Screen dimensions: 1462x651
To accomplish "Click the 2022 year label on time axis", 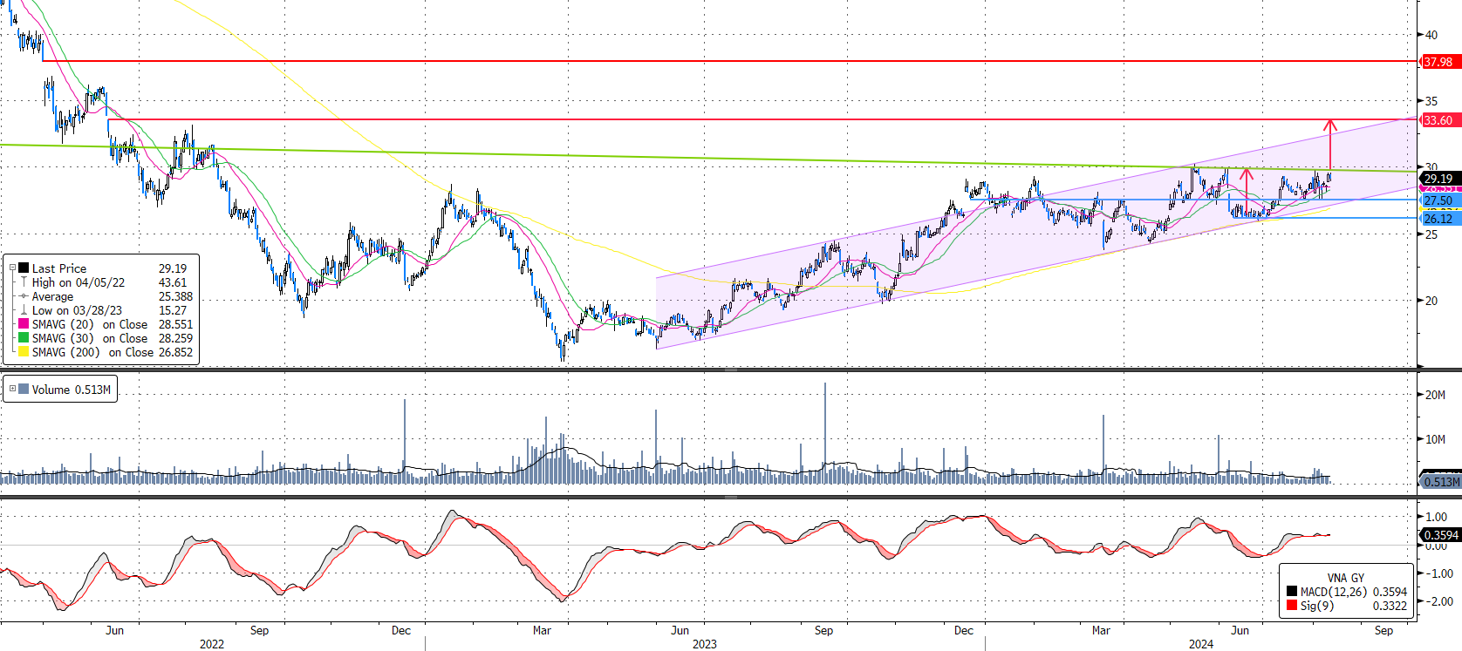I will 212,644.
